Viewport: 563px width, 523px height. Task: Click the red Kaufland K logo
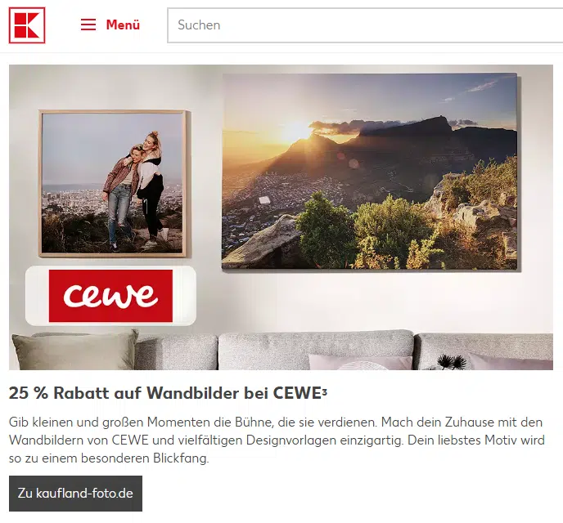tap(27, 25)
